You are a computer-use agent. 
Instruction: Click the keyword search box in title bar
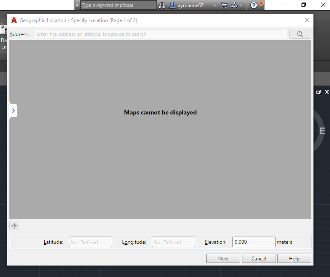(119, 5)
